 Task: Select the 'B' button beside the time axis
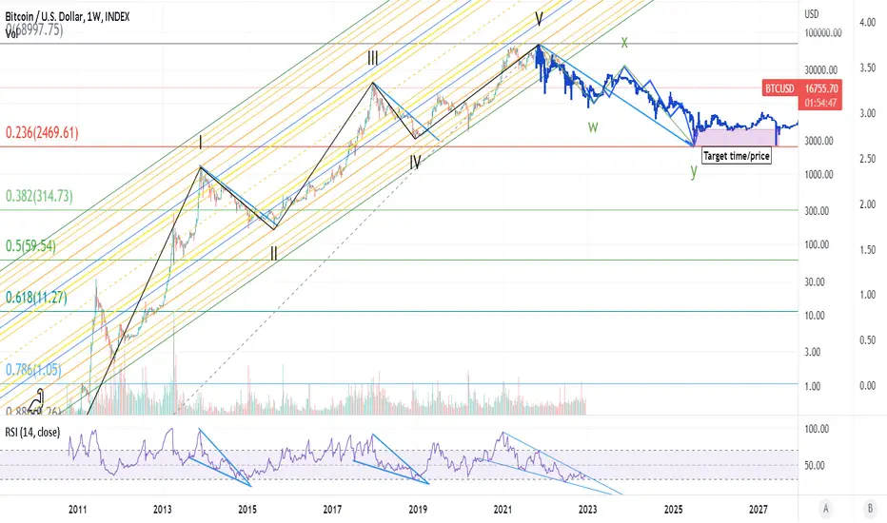870,509
